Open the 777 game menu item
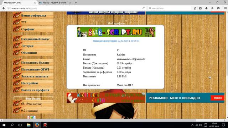This screenshot has width=228, height=128. pos(33,22)
